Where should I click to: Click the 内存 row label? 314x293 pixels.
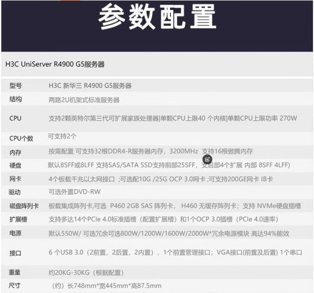[x=16, y=152]
